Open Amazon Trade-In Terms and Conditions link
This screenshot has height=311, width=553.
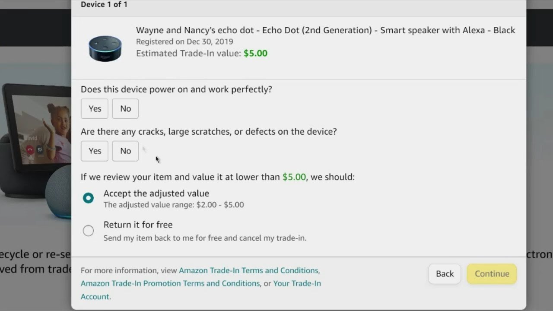click(x=248, y=270)
